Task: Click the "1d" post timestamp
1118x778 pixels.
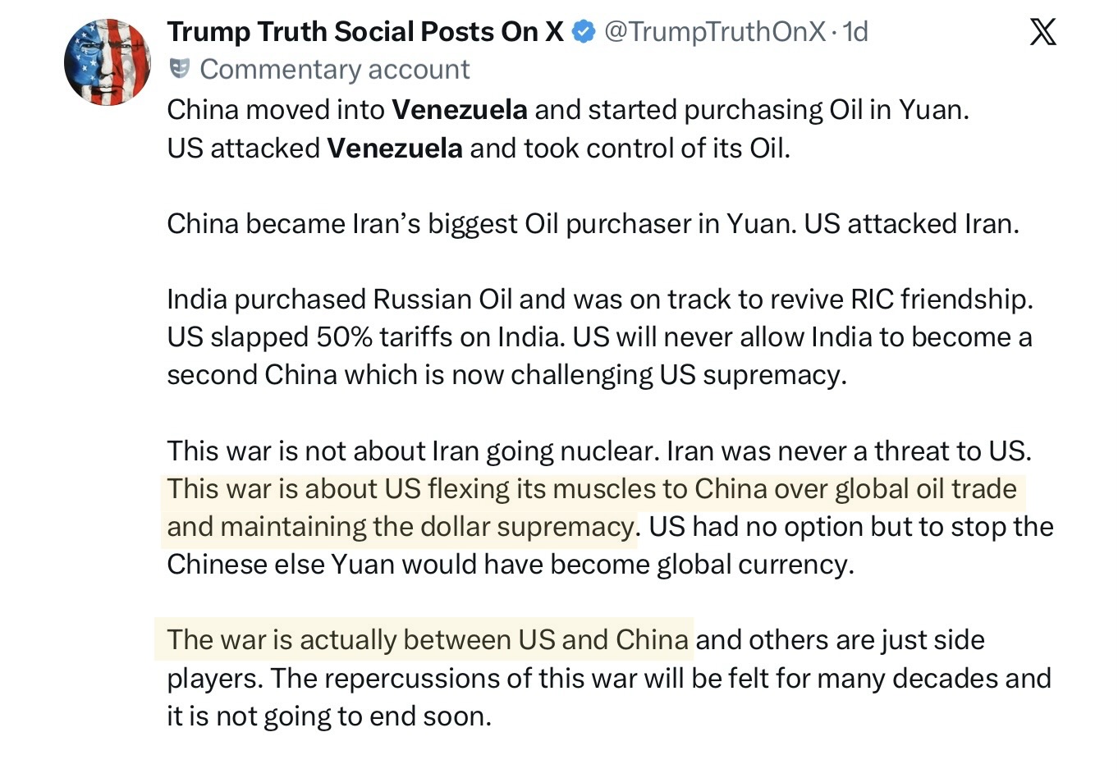Action: (855, 32)
